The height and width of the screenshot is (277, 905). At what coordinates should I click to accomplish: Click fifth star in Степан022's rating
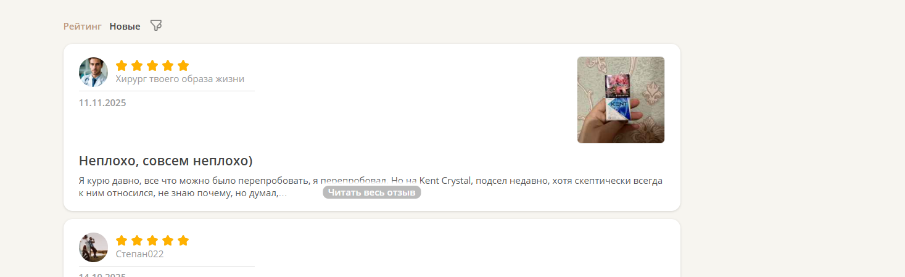tap(183, 241)
